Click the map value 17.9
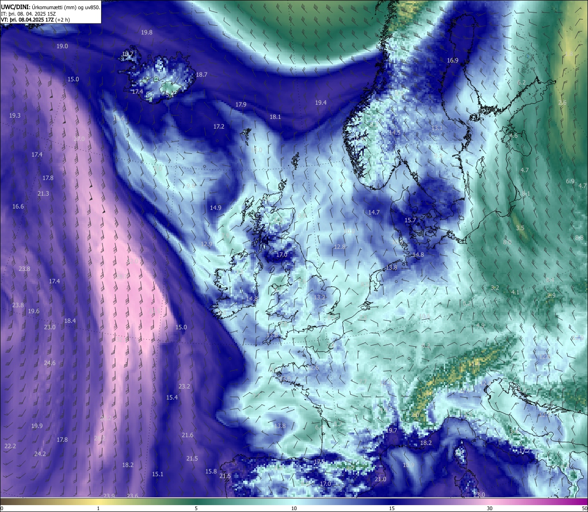Image resolution: width=588 pixels, height=512 pixels. [x=241, y=104]
